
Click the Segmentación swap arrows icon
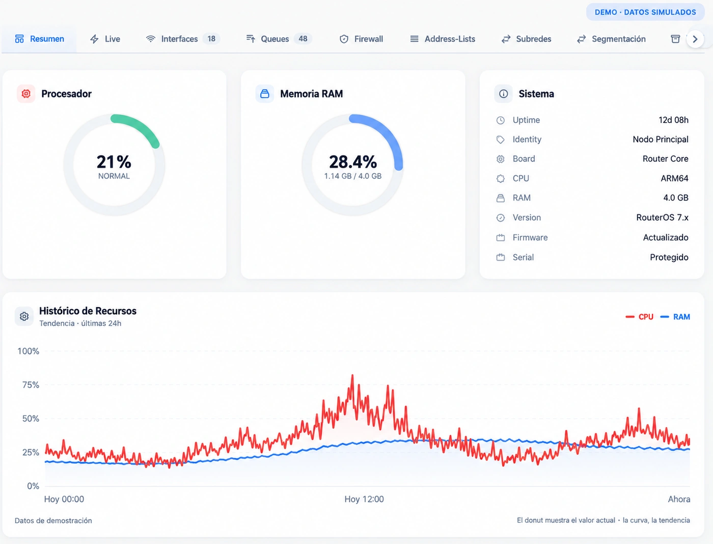[581, 39]
